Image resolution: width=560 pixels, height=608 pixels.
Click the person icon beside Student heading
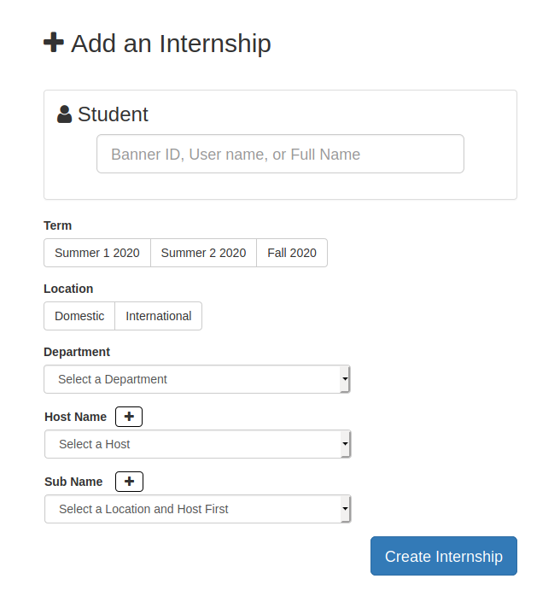tap(64, 114)
